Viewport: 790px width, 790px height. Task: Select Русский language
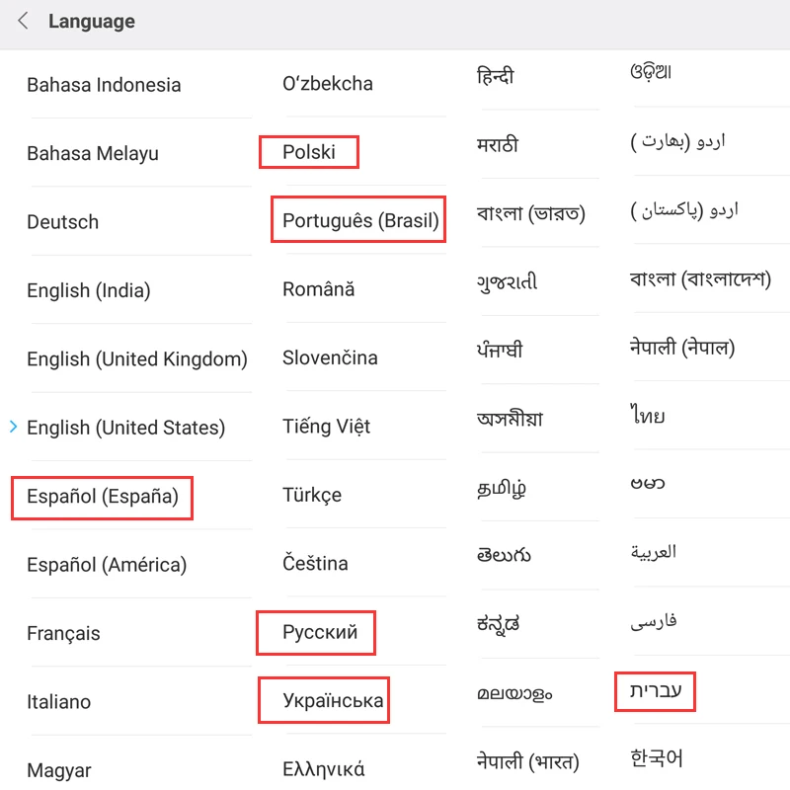pos(319,632)
